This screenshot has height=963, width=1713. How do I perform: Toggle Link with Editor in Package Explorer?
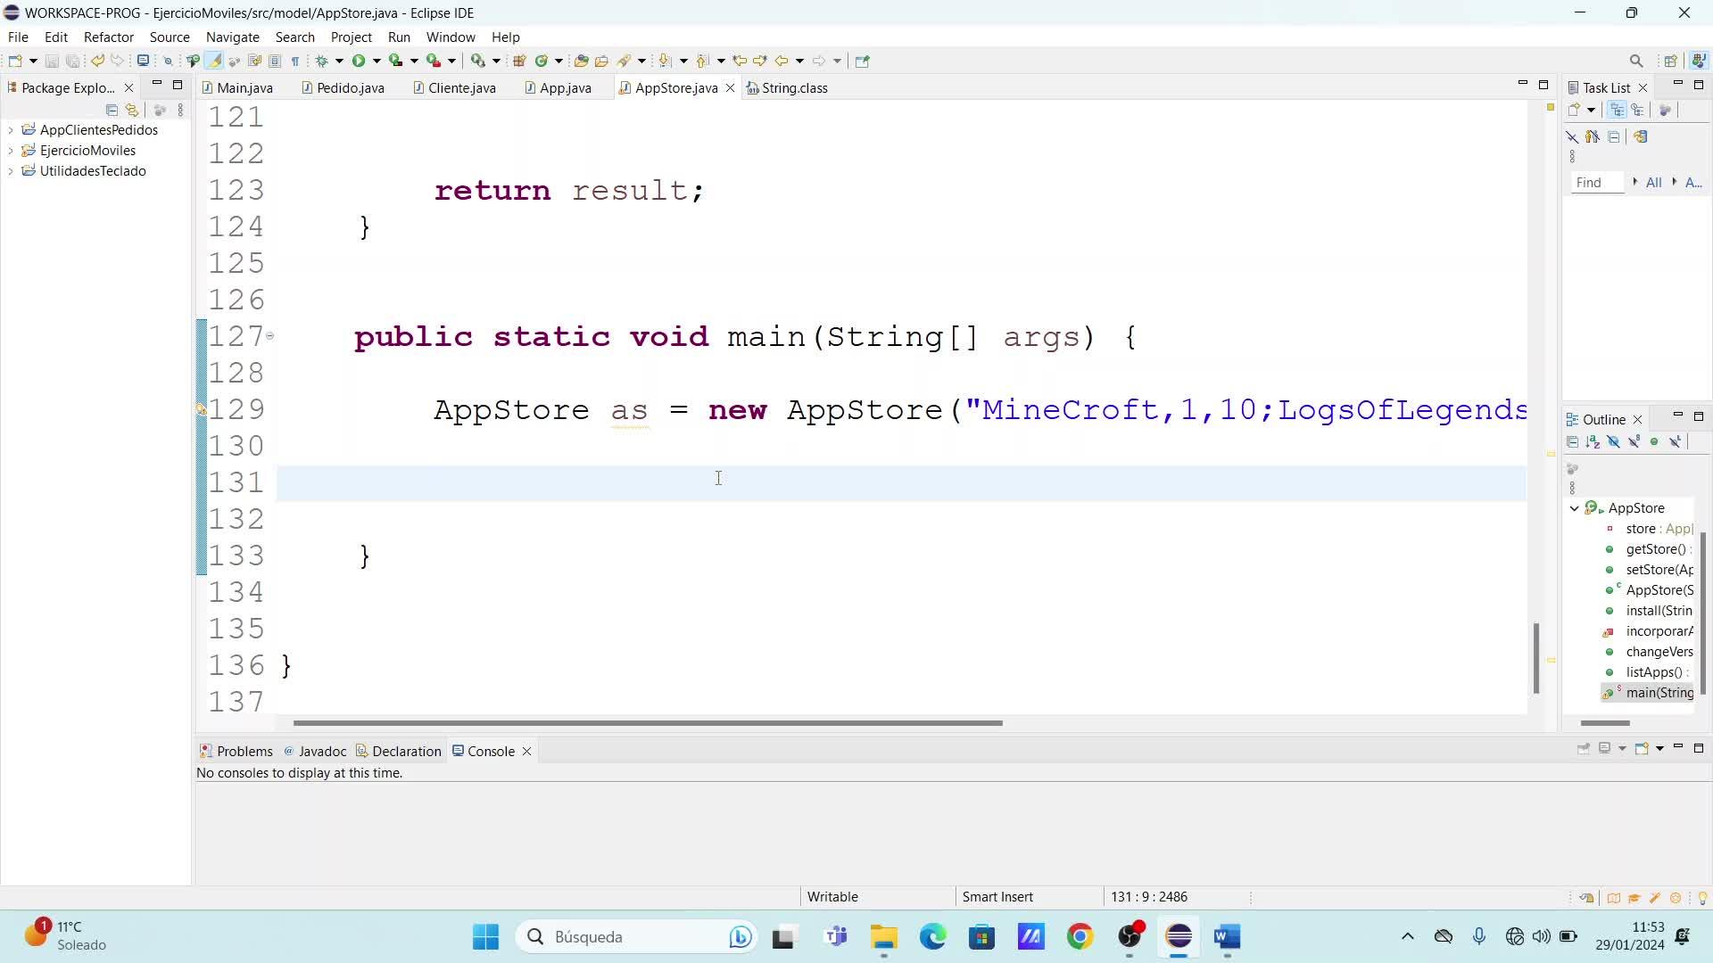132,110
